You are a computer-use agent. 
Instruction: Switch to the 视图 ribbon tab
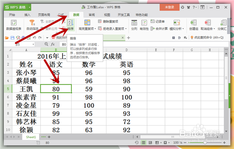(x=107, y=15)
